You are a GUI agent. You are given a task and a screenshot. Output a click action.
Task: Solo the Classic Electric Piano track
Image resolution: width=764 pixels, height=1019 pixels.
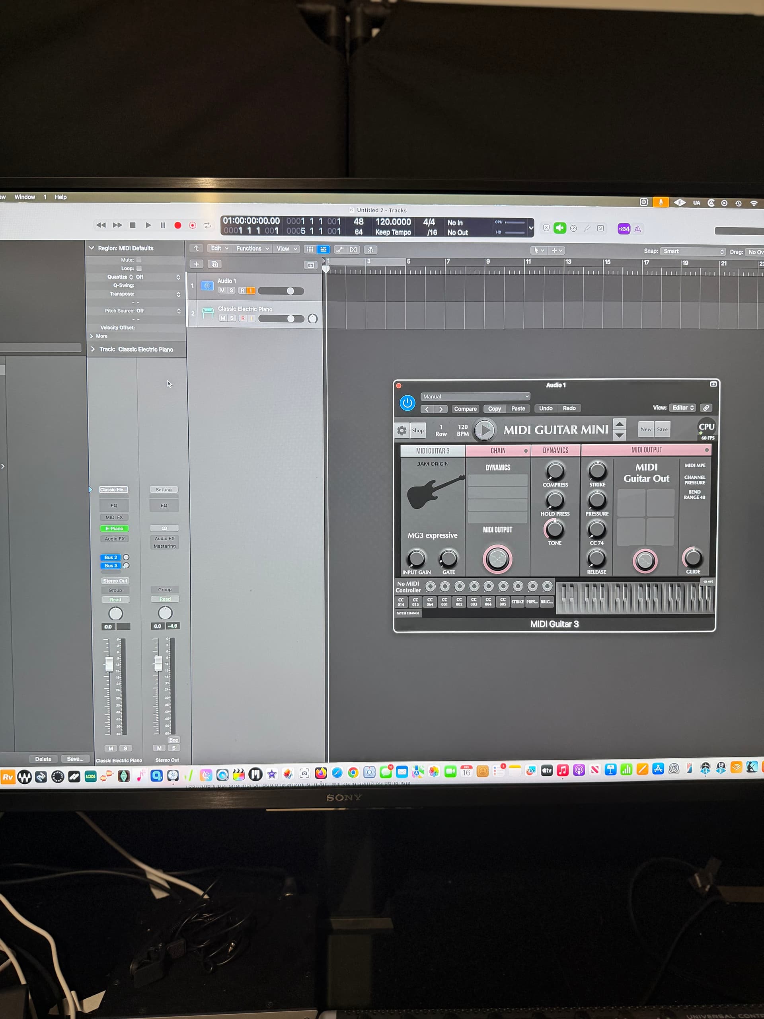(x=232, y=318)
